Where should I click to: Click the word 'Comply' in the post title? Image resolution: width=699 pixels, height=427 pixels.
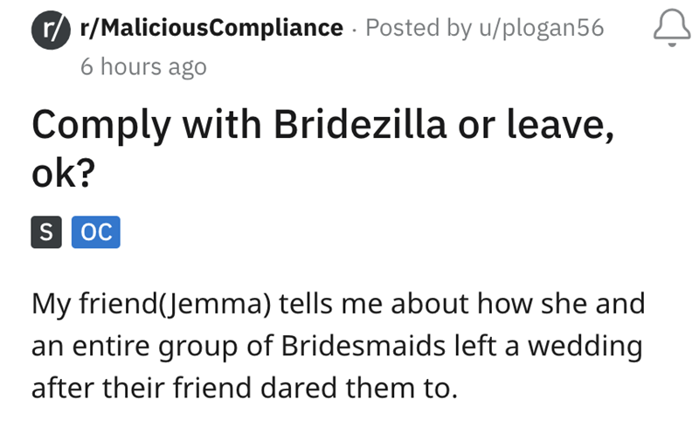click(x=101, y=126)
